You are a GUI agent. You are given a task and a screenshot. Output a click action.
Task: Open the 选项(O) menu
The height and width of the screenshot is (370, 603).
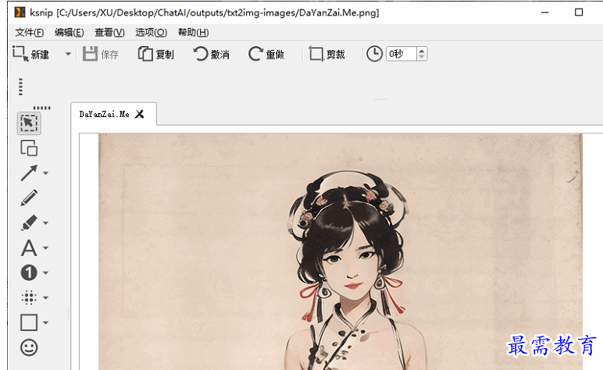coord(151,32)
